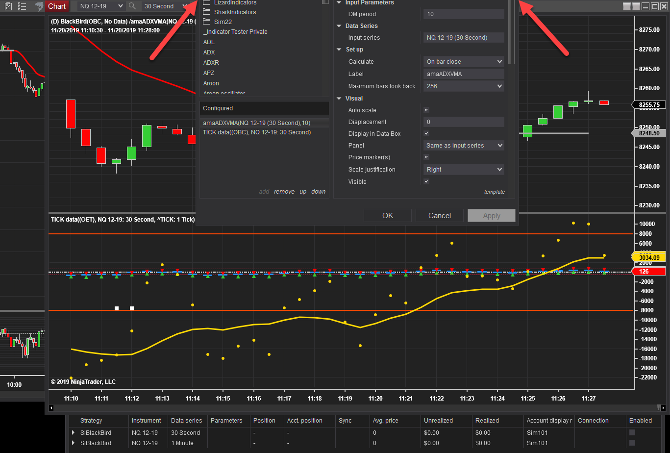The width and height of the screenshot is (670, 453).
Task: Open the Scale justification dropdown
Action: coord(464,170)
